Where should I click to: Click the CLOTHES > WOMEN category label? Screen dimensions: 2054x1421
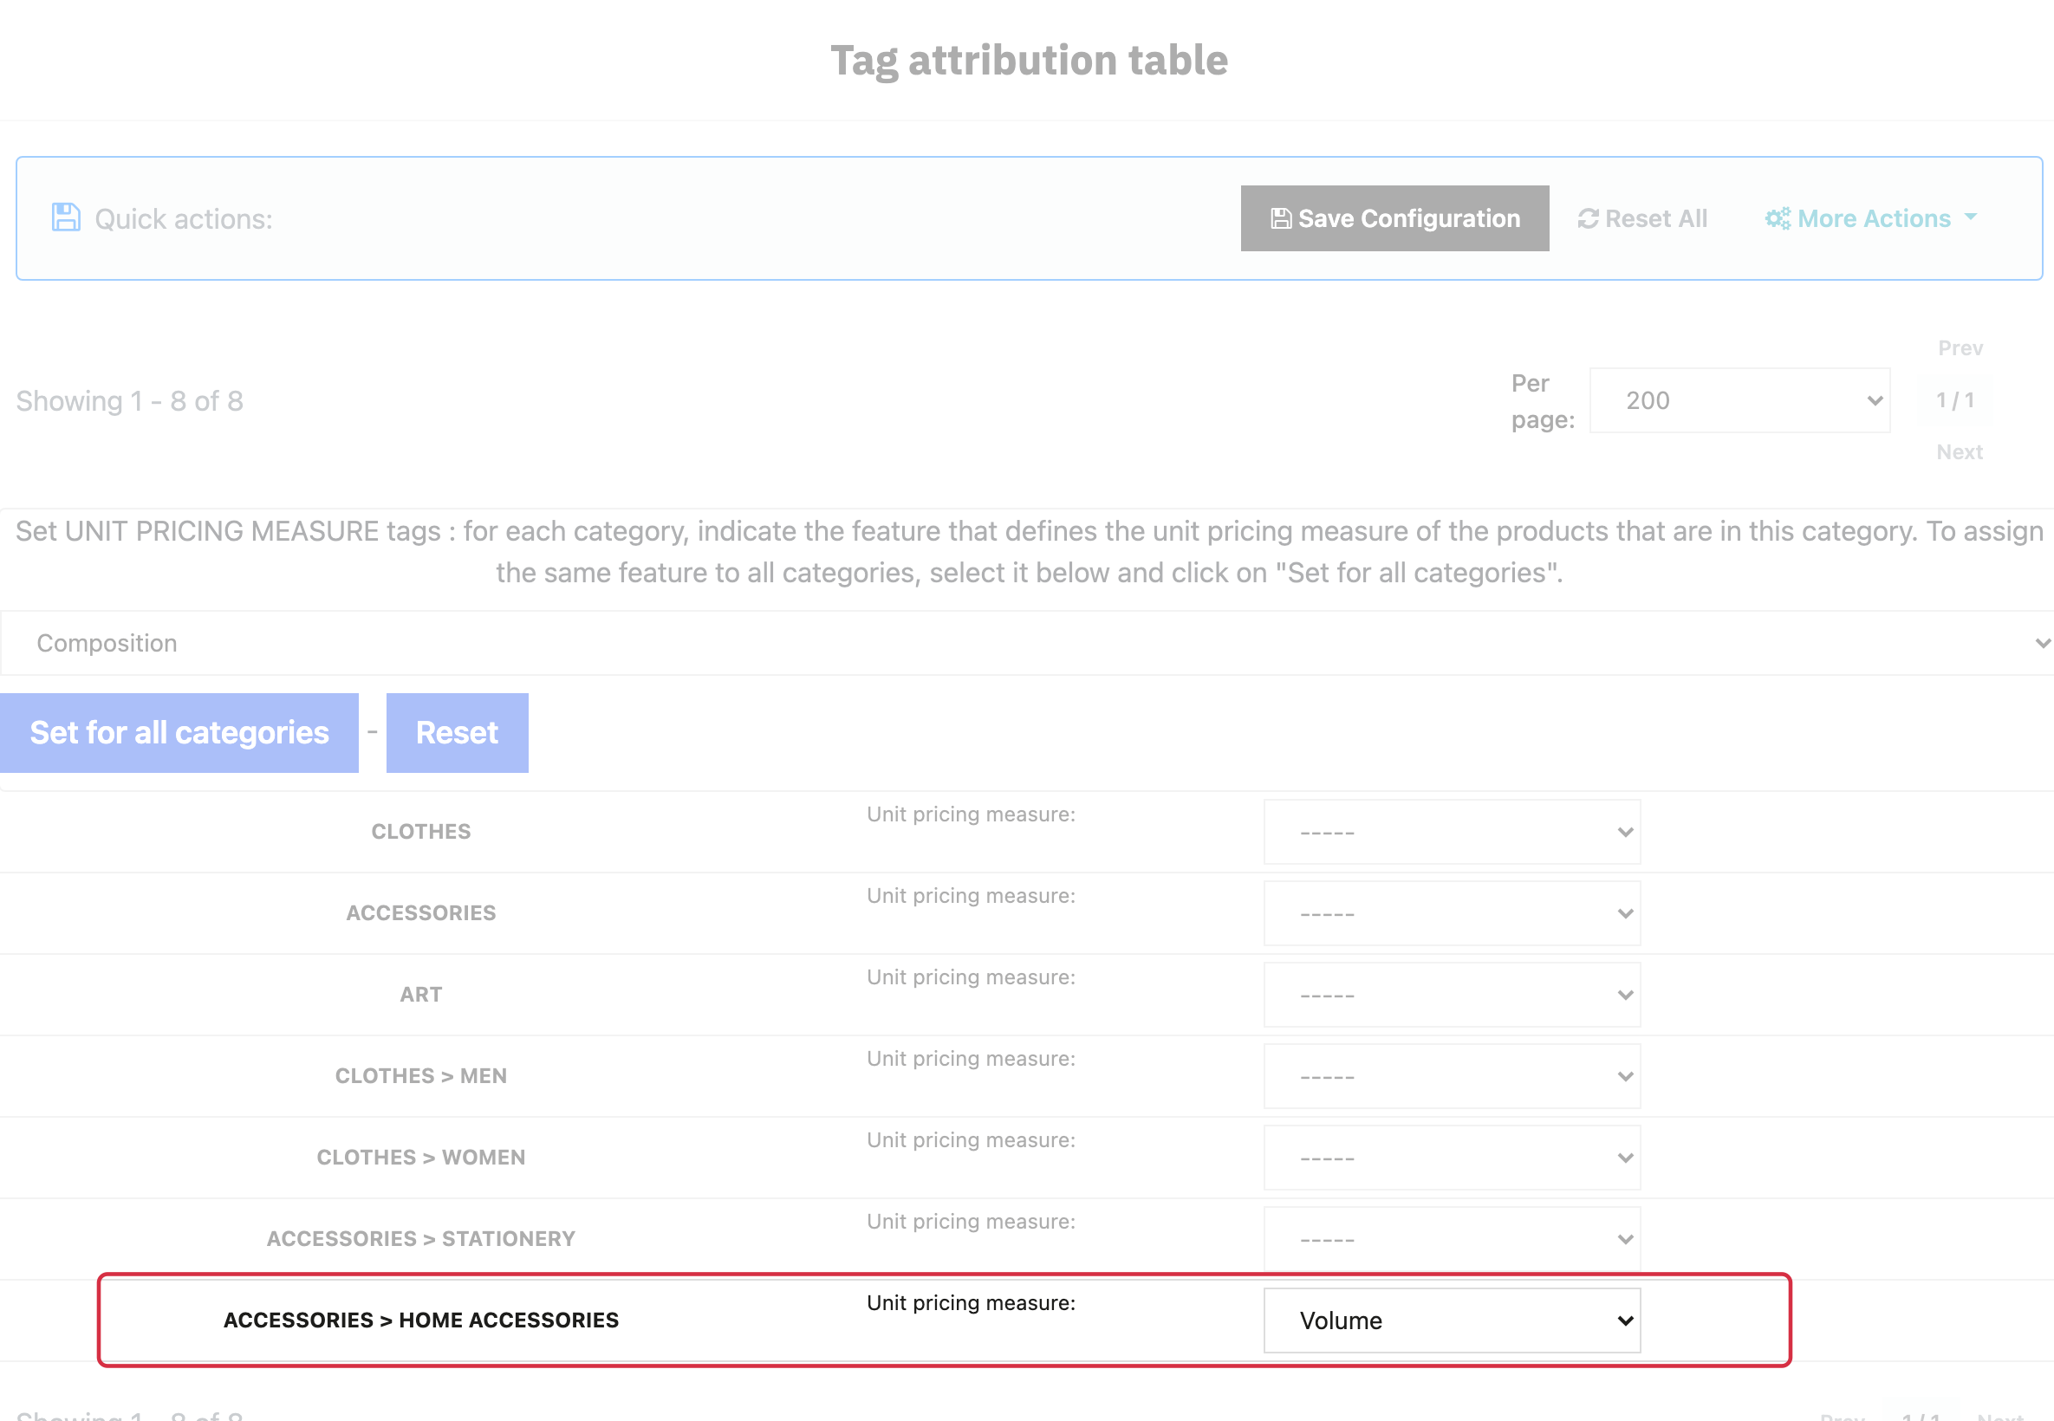(x=421, y=1158)
